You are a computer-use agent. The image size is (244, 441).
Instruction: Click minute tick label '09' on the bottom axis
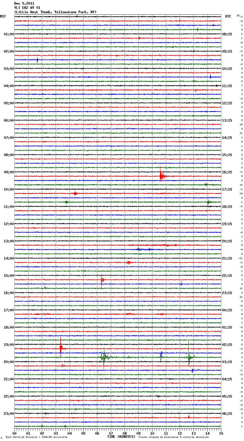138,433
